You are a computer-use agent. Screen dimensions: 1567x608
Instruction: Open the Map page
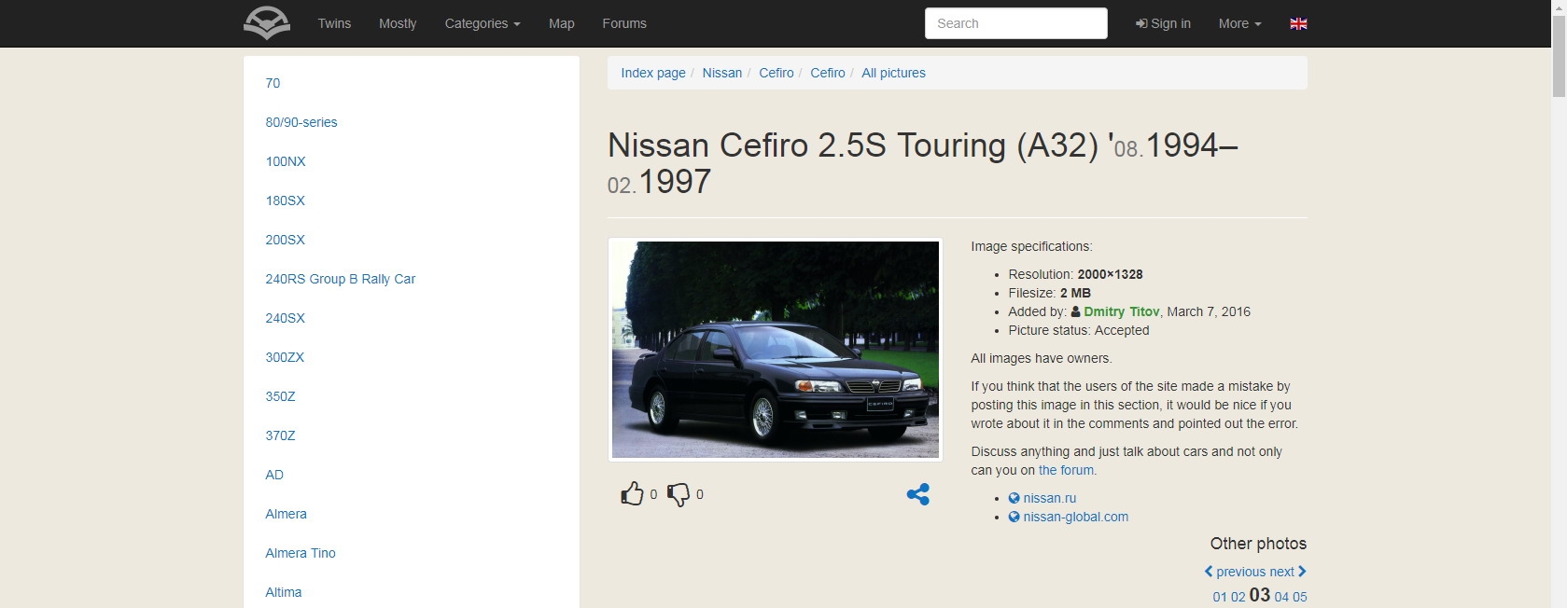point(562,23)
